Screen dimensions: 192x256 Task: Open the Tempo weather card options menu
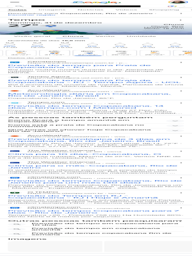(x=180, y=20)
